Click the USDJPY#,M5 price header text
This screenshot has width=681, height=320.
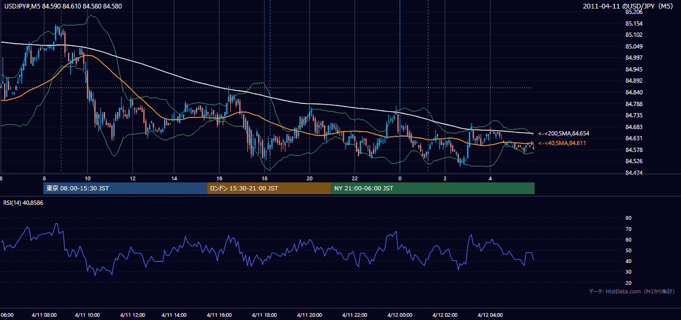63,6
